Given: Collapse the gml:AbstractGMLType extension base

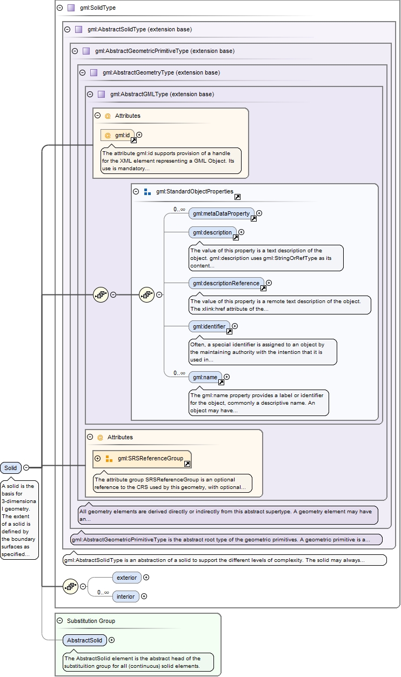Looking at the screenshot, I should pyautogui.click(x=90, y=94).
